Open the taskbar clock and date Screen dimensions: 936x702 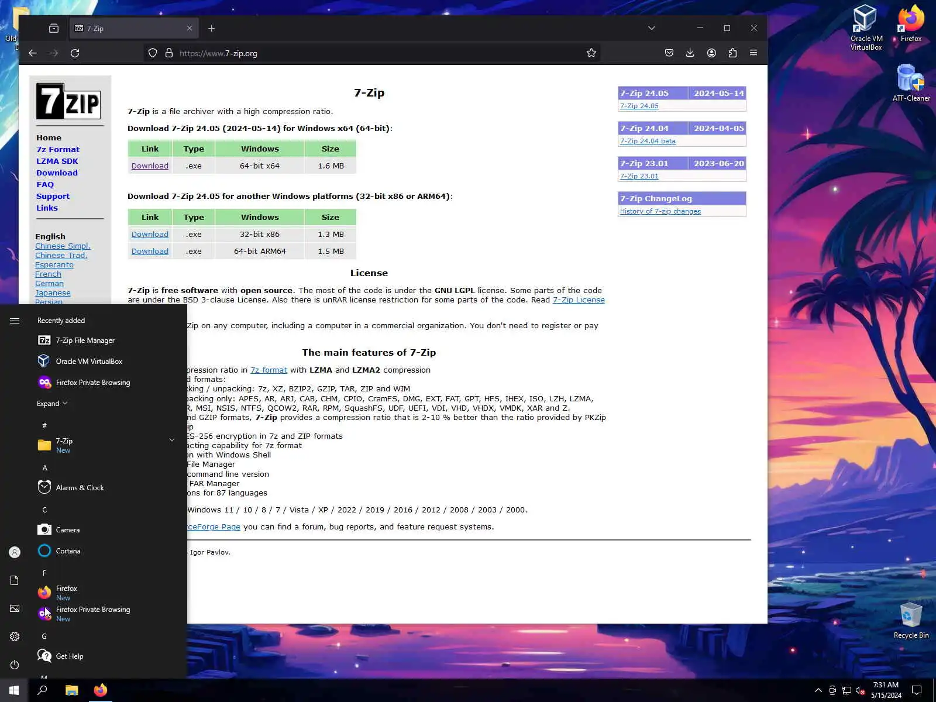[886, 690]
